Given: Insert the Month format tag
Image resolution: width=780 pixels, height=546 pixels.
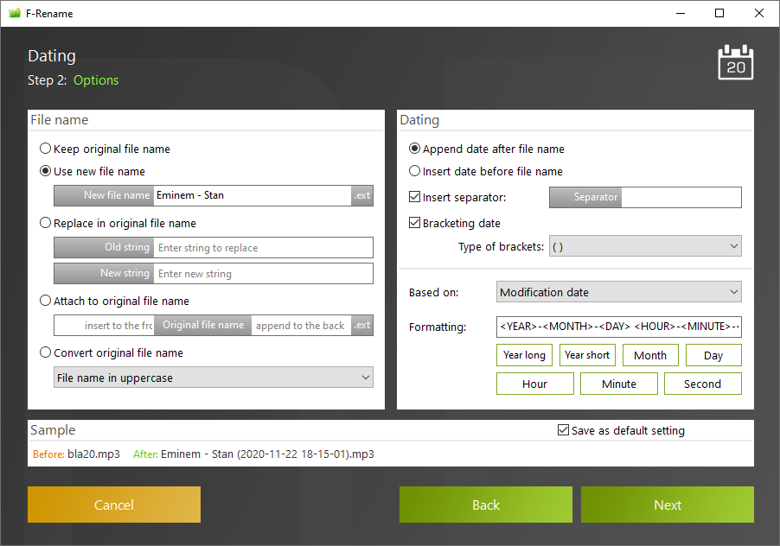Looking at the screenshot, I should pos(650,355).
